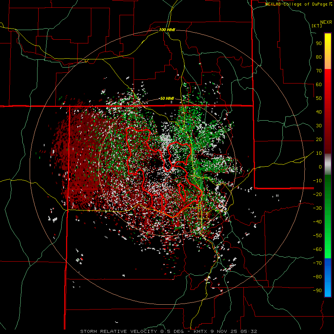The height and width of the screenshot is (334, 334).
Task: Click the 9 NOV 25 date text
Action: 224,331
